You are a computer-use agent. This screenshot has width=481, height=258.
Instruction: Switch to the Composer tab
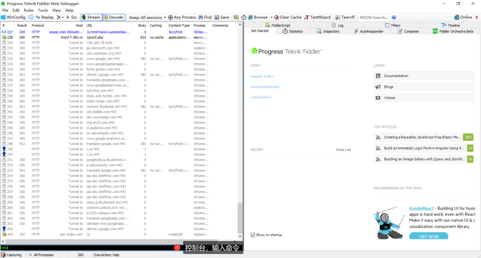[408, 31]
